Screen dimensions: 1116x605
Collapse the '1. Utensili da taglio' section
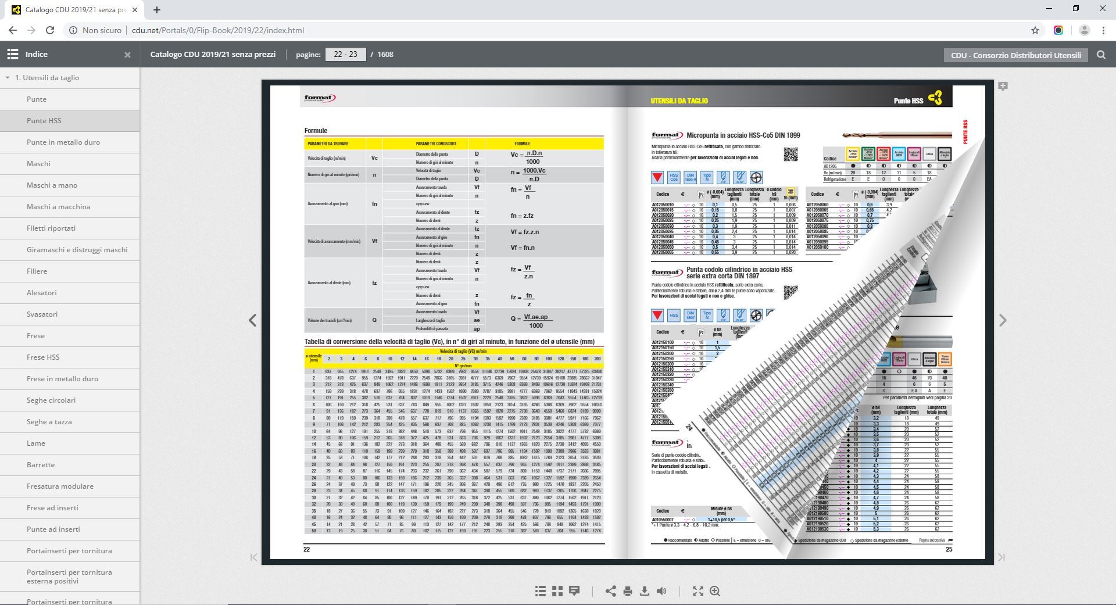8,78
